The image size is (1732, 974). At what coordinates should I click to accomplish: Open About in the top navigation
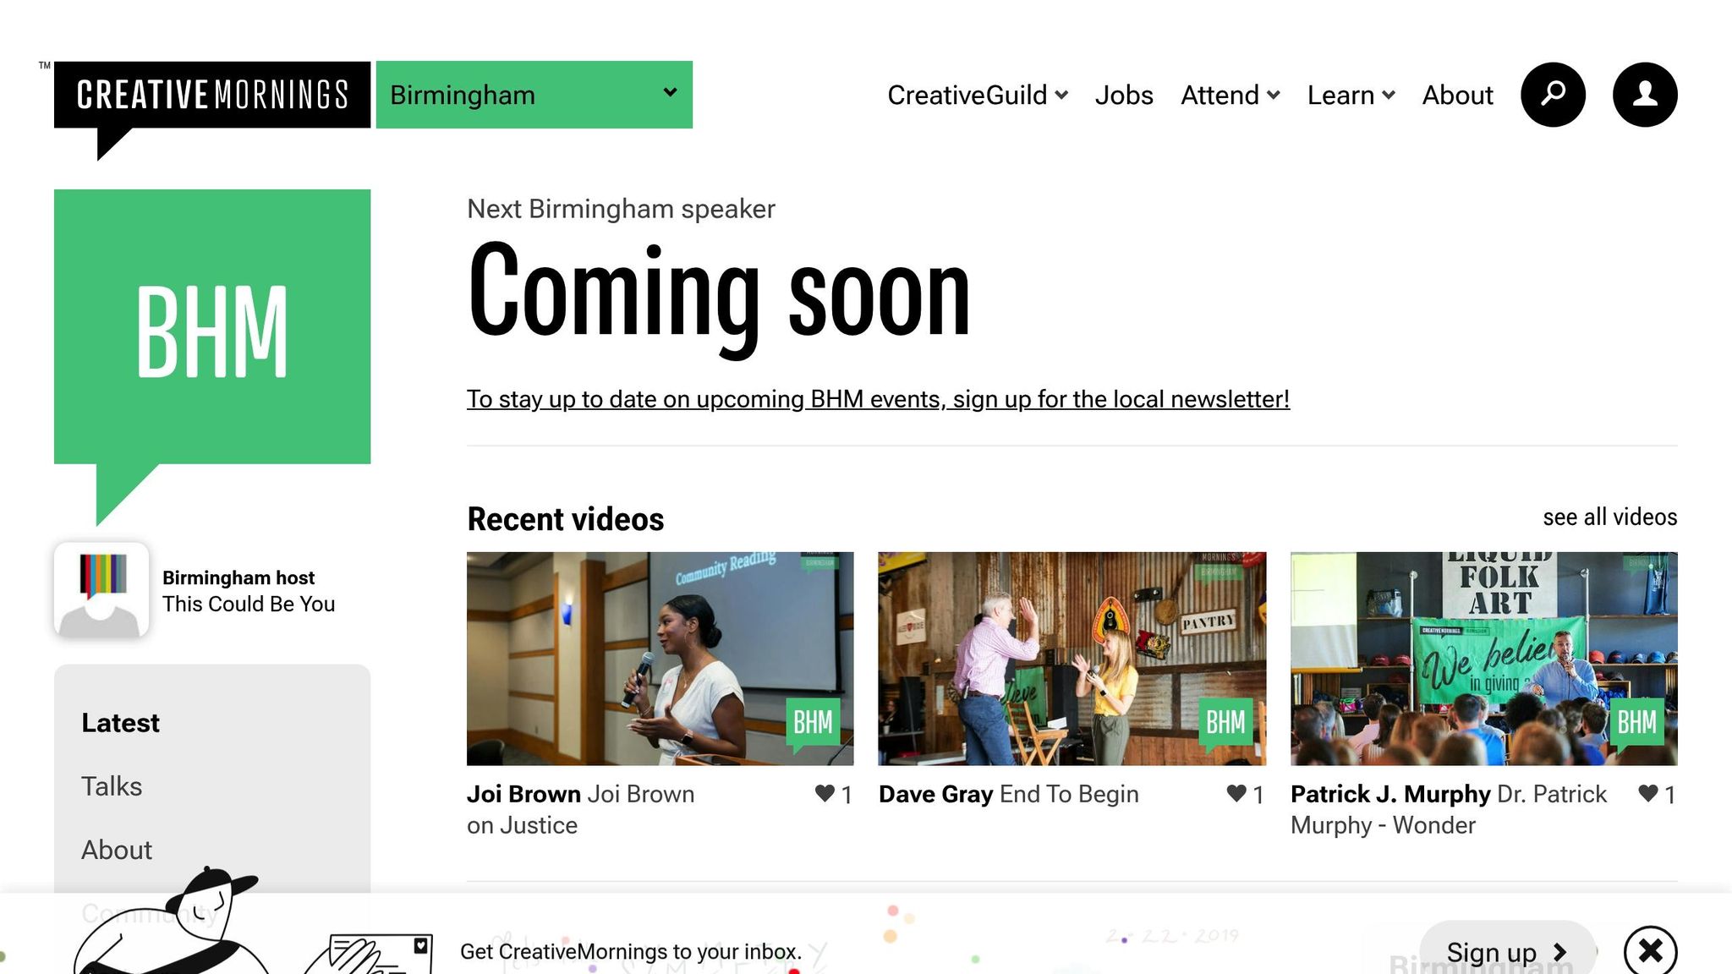[x=1457, y=96]
